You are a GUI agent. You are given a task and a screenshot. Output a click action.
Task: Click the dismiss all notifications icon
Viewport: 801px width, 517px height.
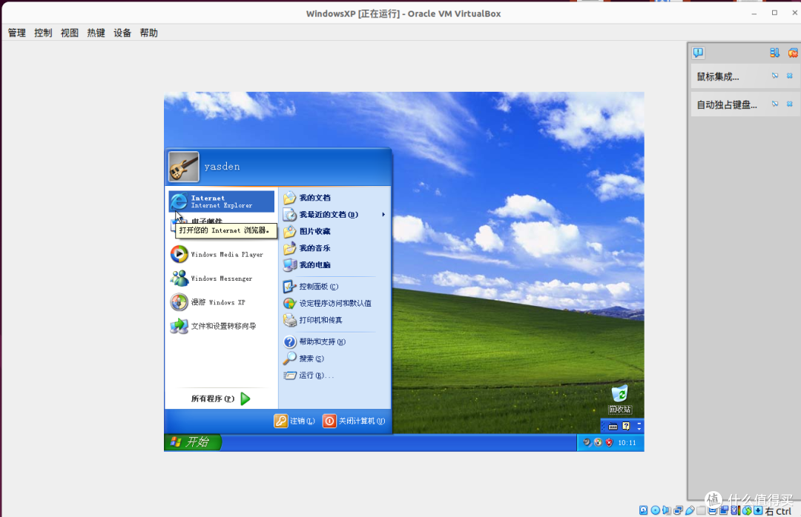click(x=793, y=53)
